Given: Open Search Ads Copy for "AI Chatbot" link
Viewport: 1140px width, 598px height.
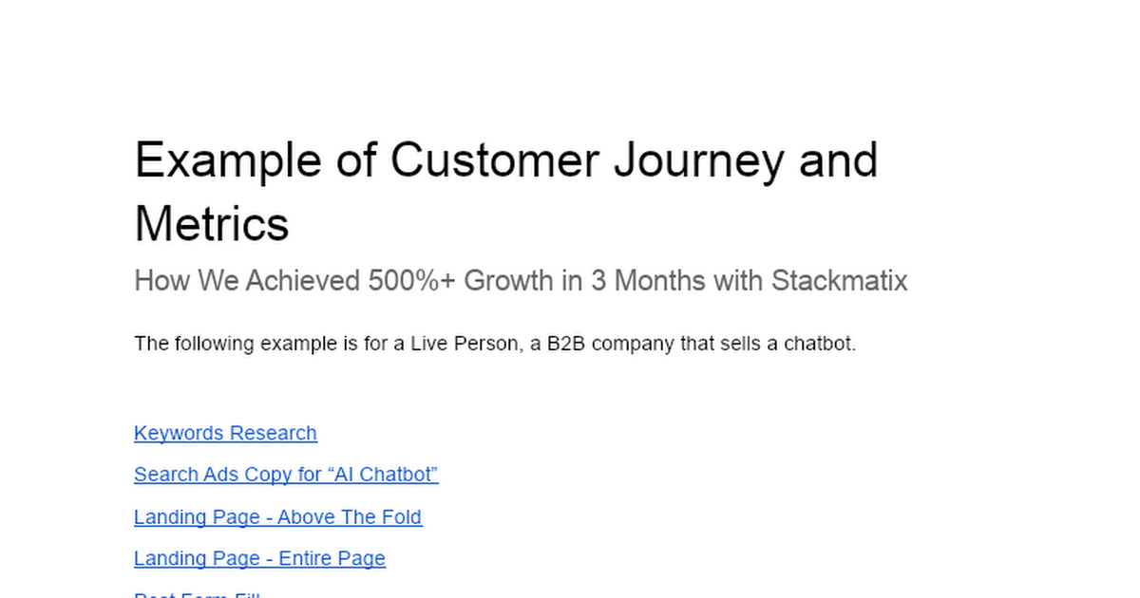Looking at the screenshot, I should click(x=286, y=475).
